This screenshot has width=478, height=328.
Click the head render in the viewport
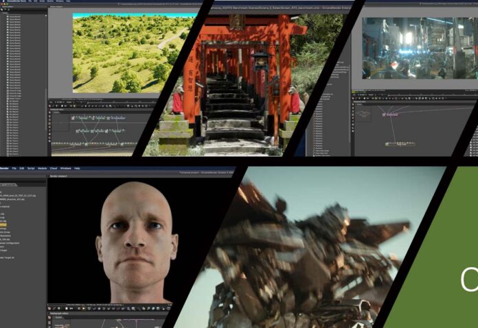[x=137, y=242]
